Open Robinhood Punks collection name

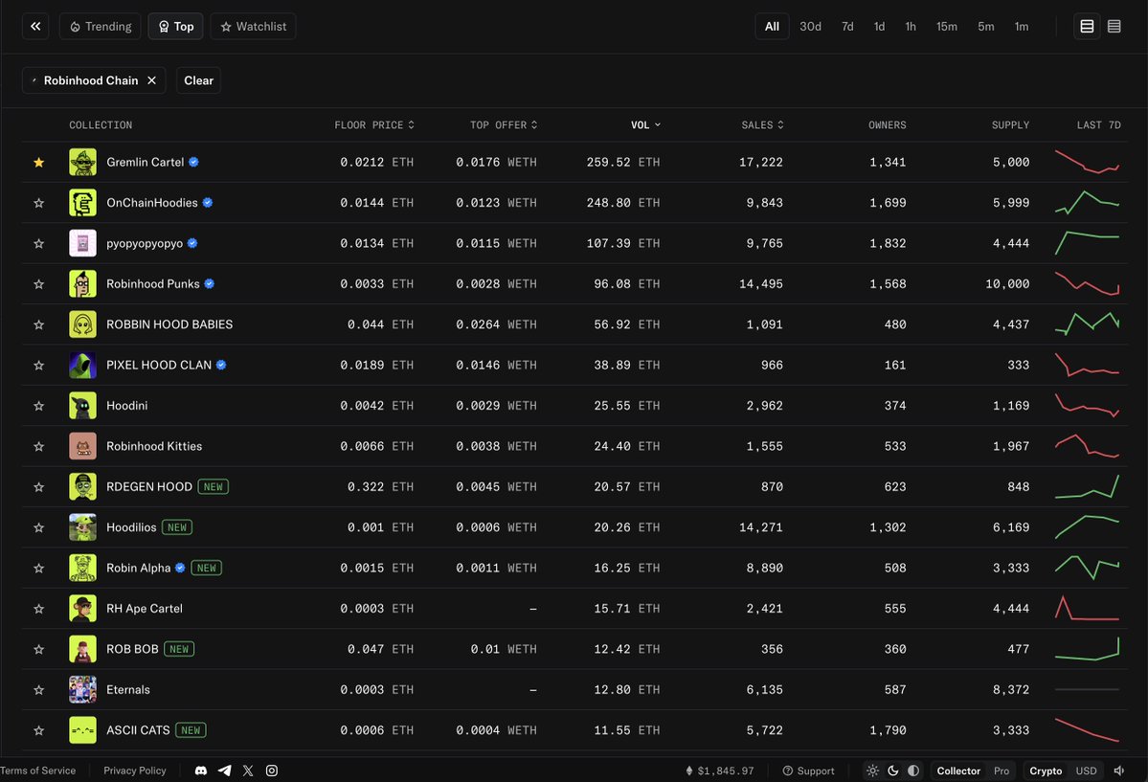tap(152, 284)
